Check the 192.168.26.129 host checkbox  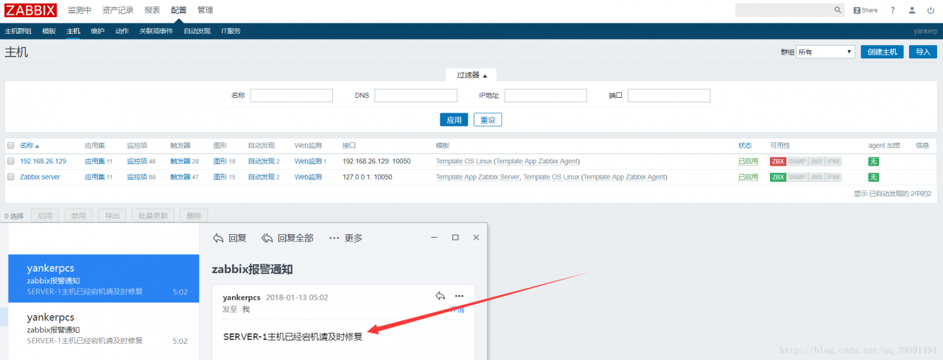pyautogui.click(x=11, y=161)
